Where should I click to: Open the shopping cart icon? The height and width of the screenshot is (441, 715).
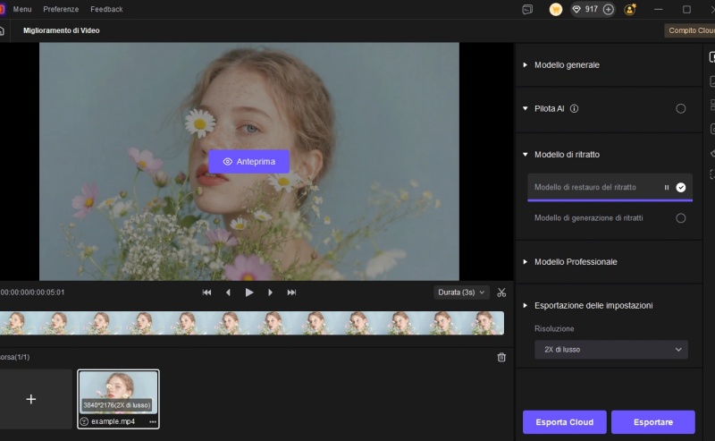coord(555,9)
